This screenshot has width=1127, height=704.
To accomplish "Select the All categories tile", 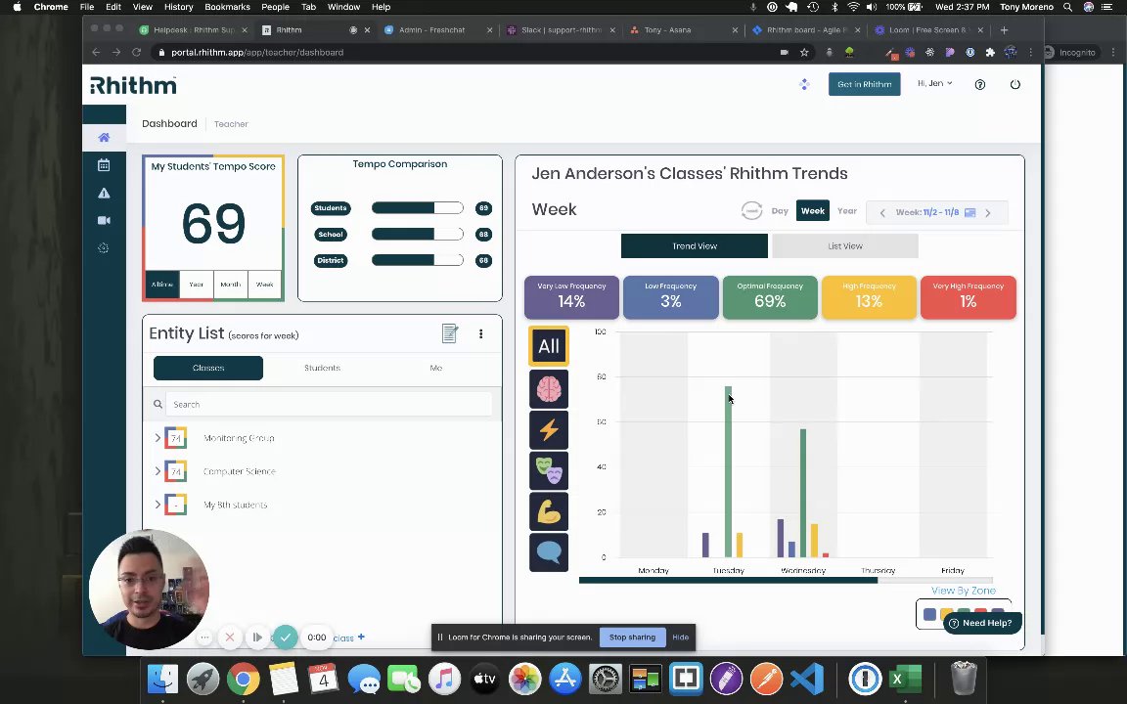I will (549, 346).
